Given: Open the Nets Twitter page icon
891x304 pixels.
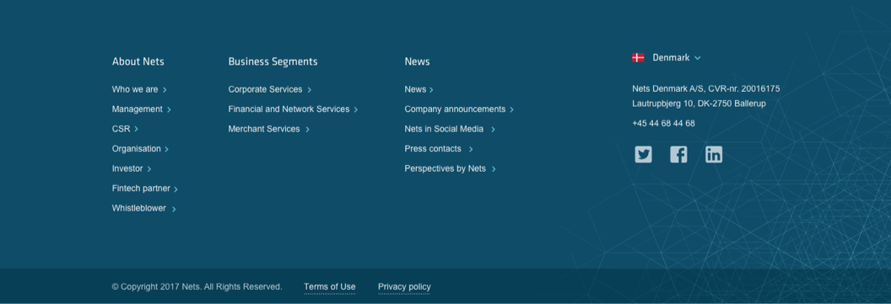Looking at the screenshot, I should coord(643,154).
